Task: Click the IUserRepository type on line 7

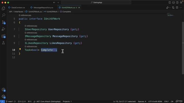Action: coord(36,29)
